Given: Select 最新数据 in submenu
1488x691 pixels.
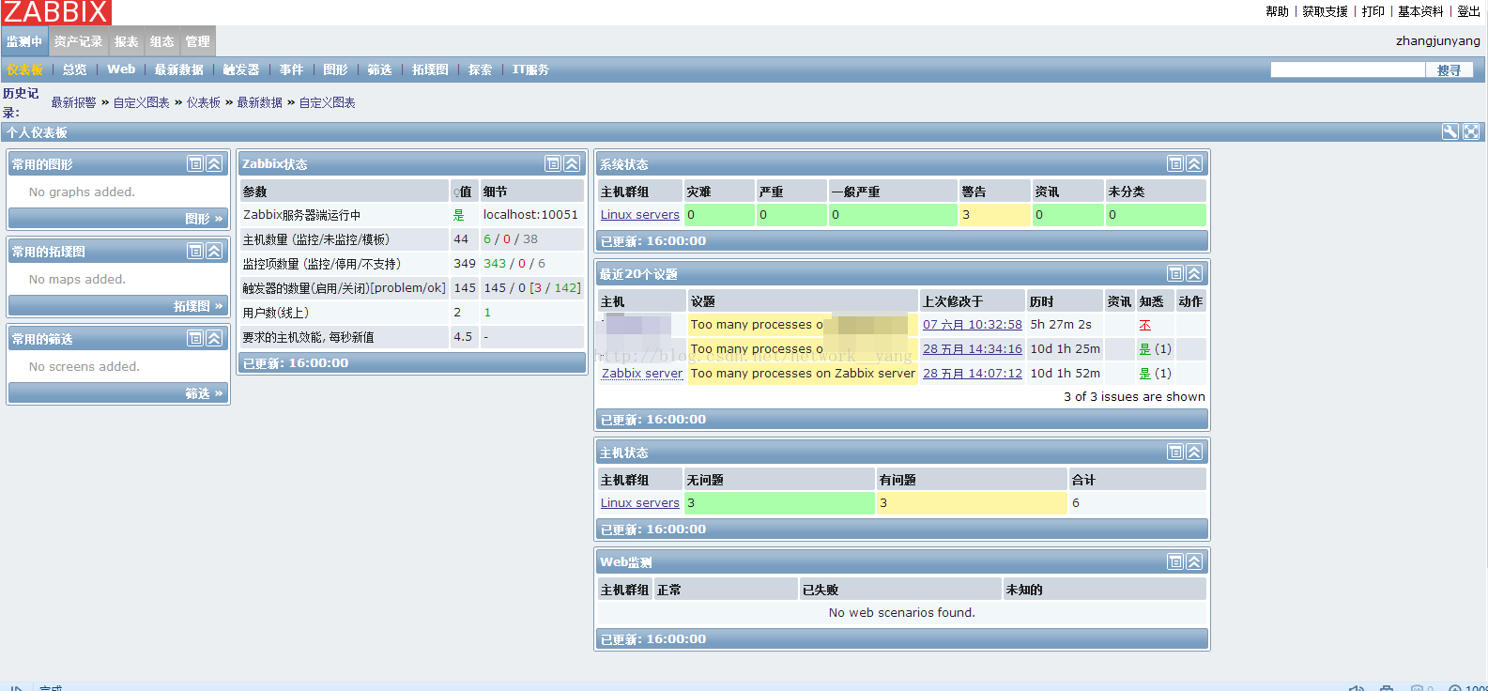Looking at the screenshot, I should point(179,69).
